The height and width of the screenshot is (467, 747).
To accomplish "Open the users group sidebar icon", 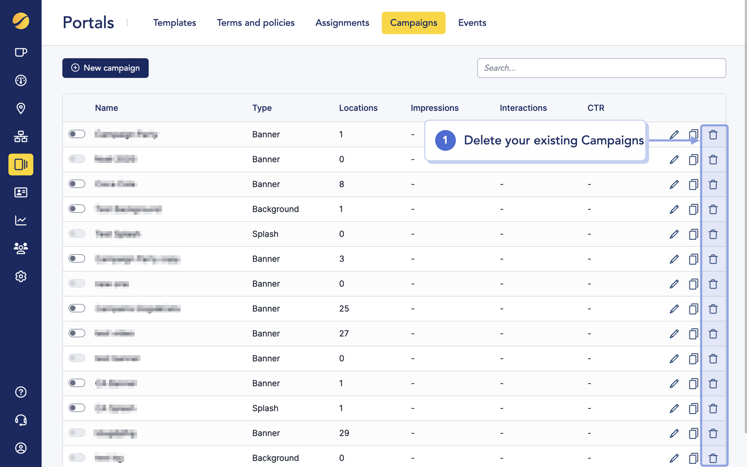I will click(21, 249).
